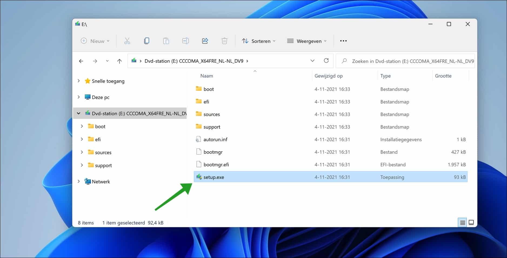Navigate up to the parent folder
The image size is (507, 258).
coord(119,61)
